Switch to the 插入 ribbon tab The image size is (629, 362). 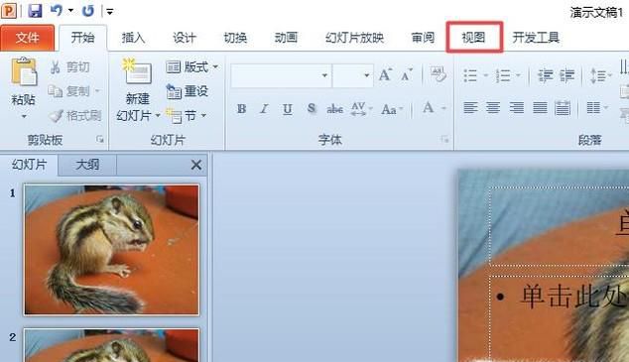pos(133,38)
